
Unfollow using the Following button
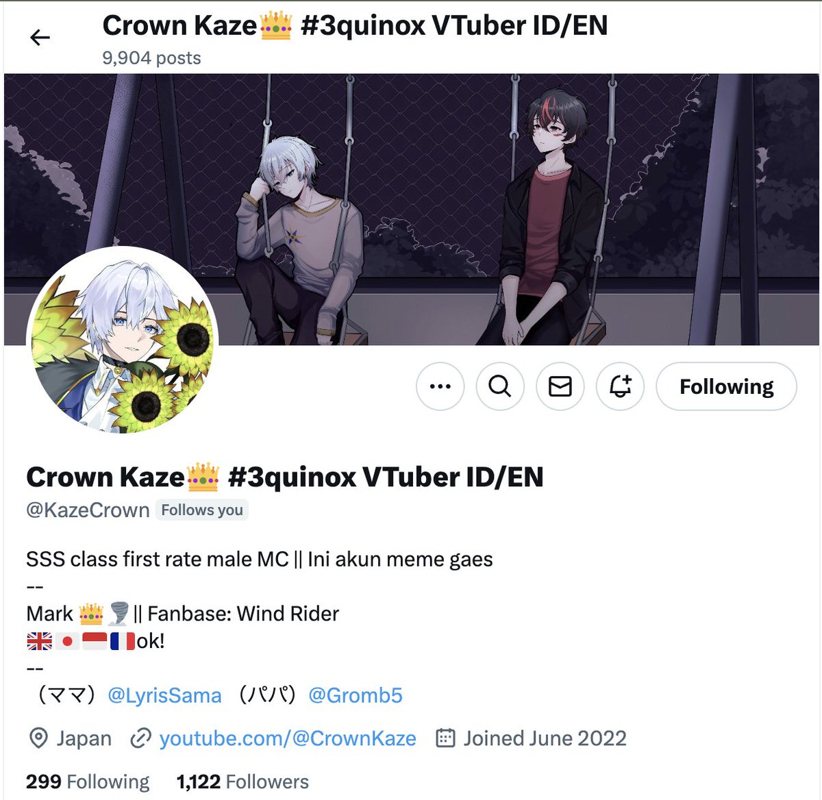coord(726,386)
